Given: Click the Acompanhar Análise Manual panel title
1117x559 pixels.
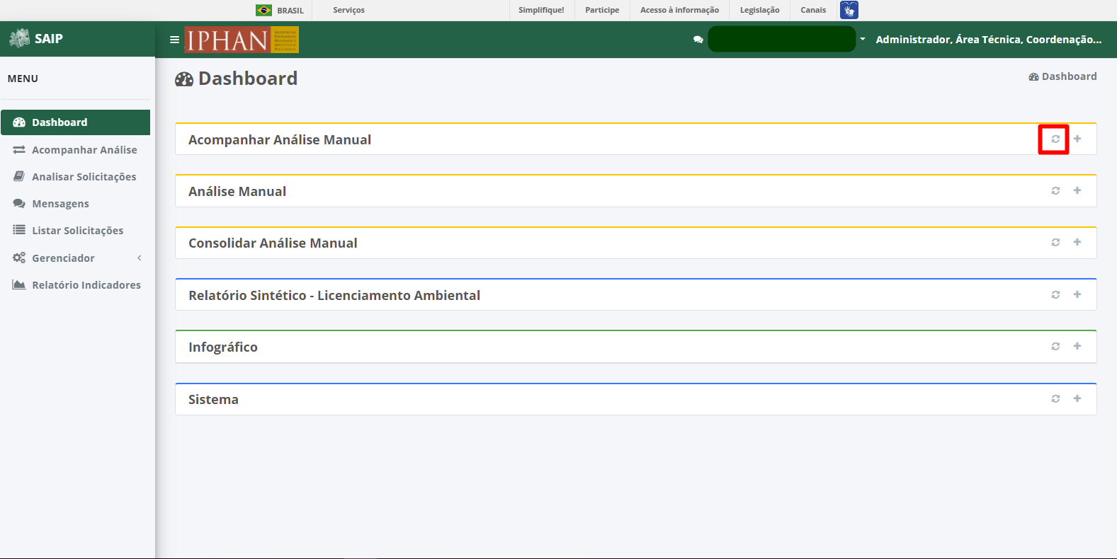Looking at the screenshot, I should point(280,139).
